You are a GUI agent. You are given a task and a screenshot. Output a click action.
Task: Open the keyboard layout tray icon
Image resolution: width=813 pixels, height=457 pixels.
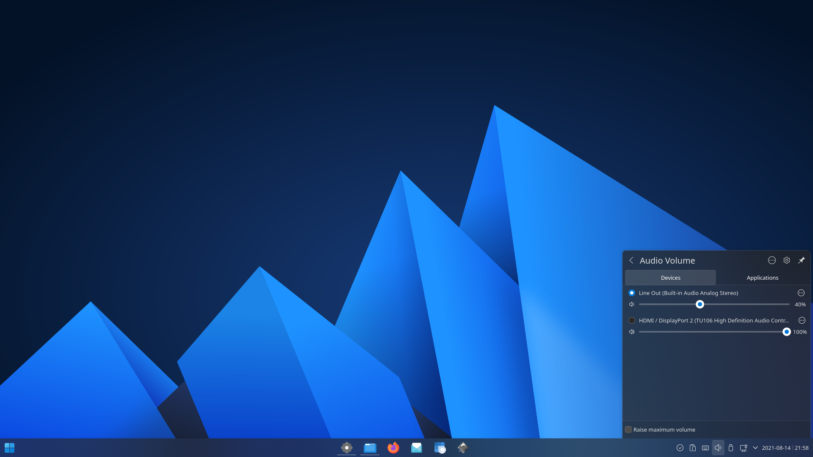pyautogui.click(x=705, y=448)
